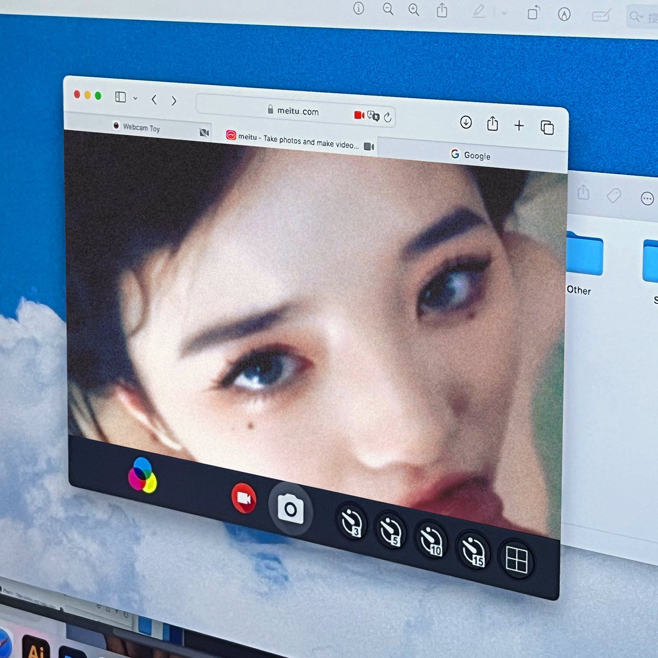Image resolution: width=658 pixels, height=658 pixels.
Task: Show Safari downloads
Action: (466, 122)
